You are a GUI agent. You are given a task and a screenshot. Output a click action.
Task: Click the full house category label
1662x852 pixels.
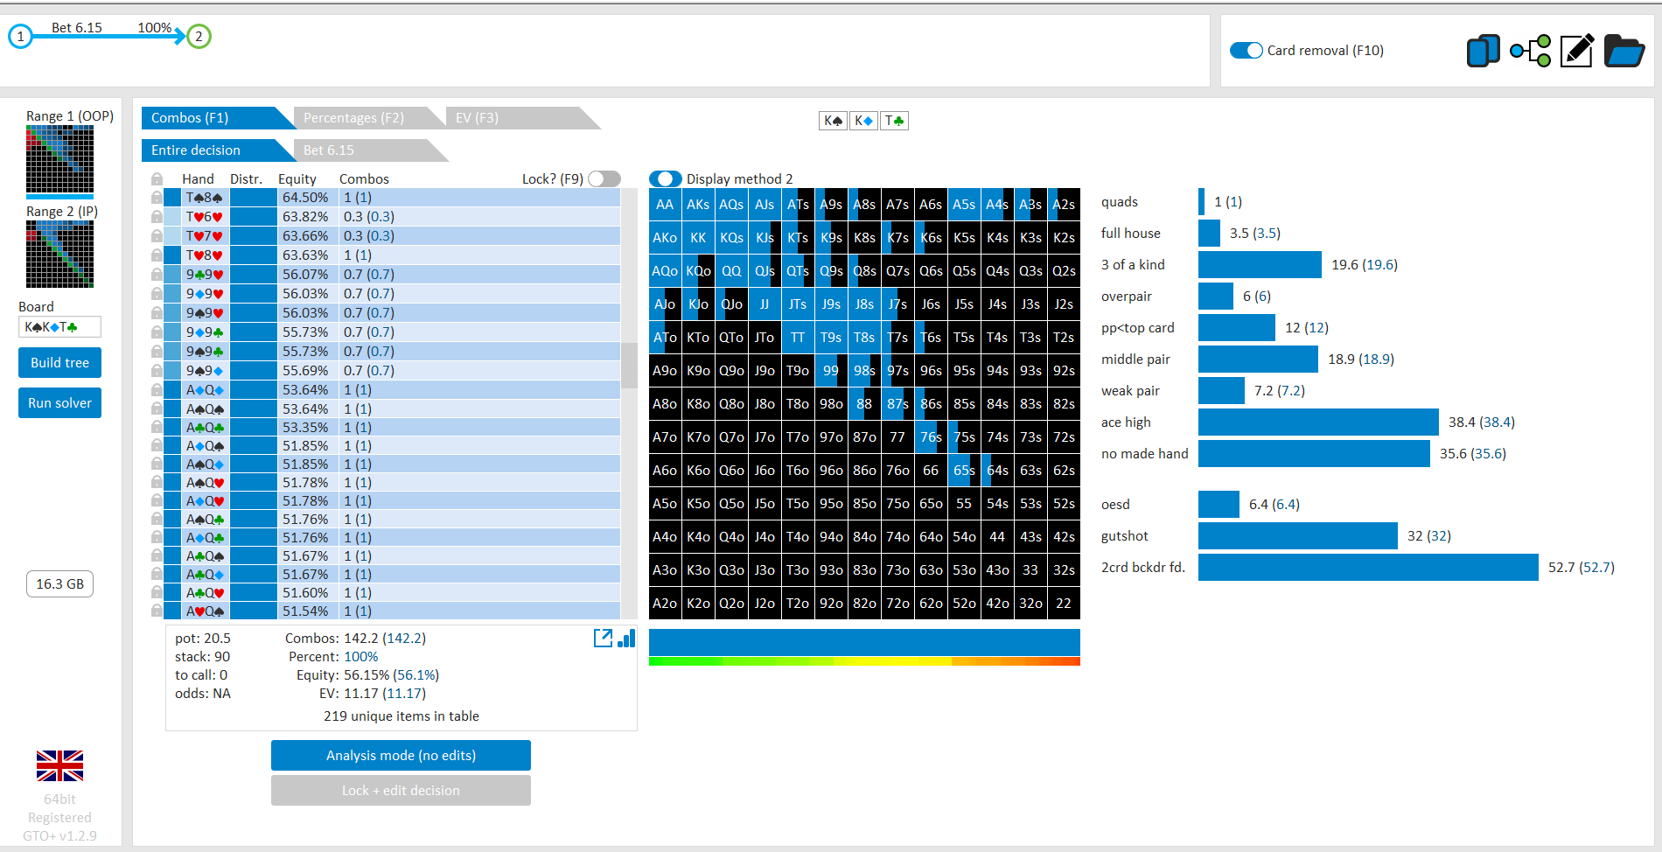click(1131, 234)
